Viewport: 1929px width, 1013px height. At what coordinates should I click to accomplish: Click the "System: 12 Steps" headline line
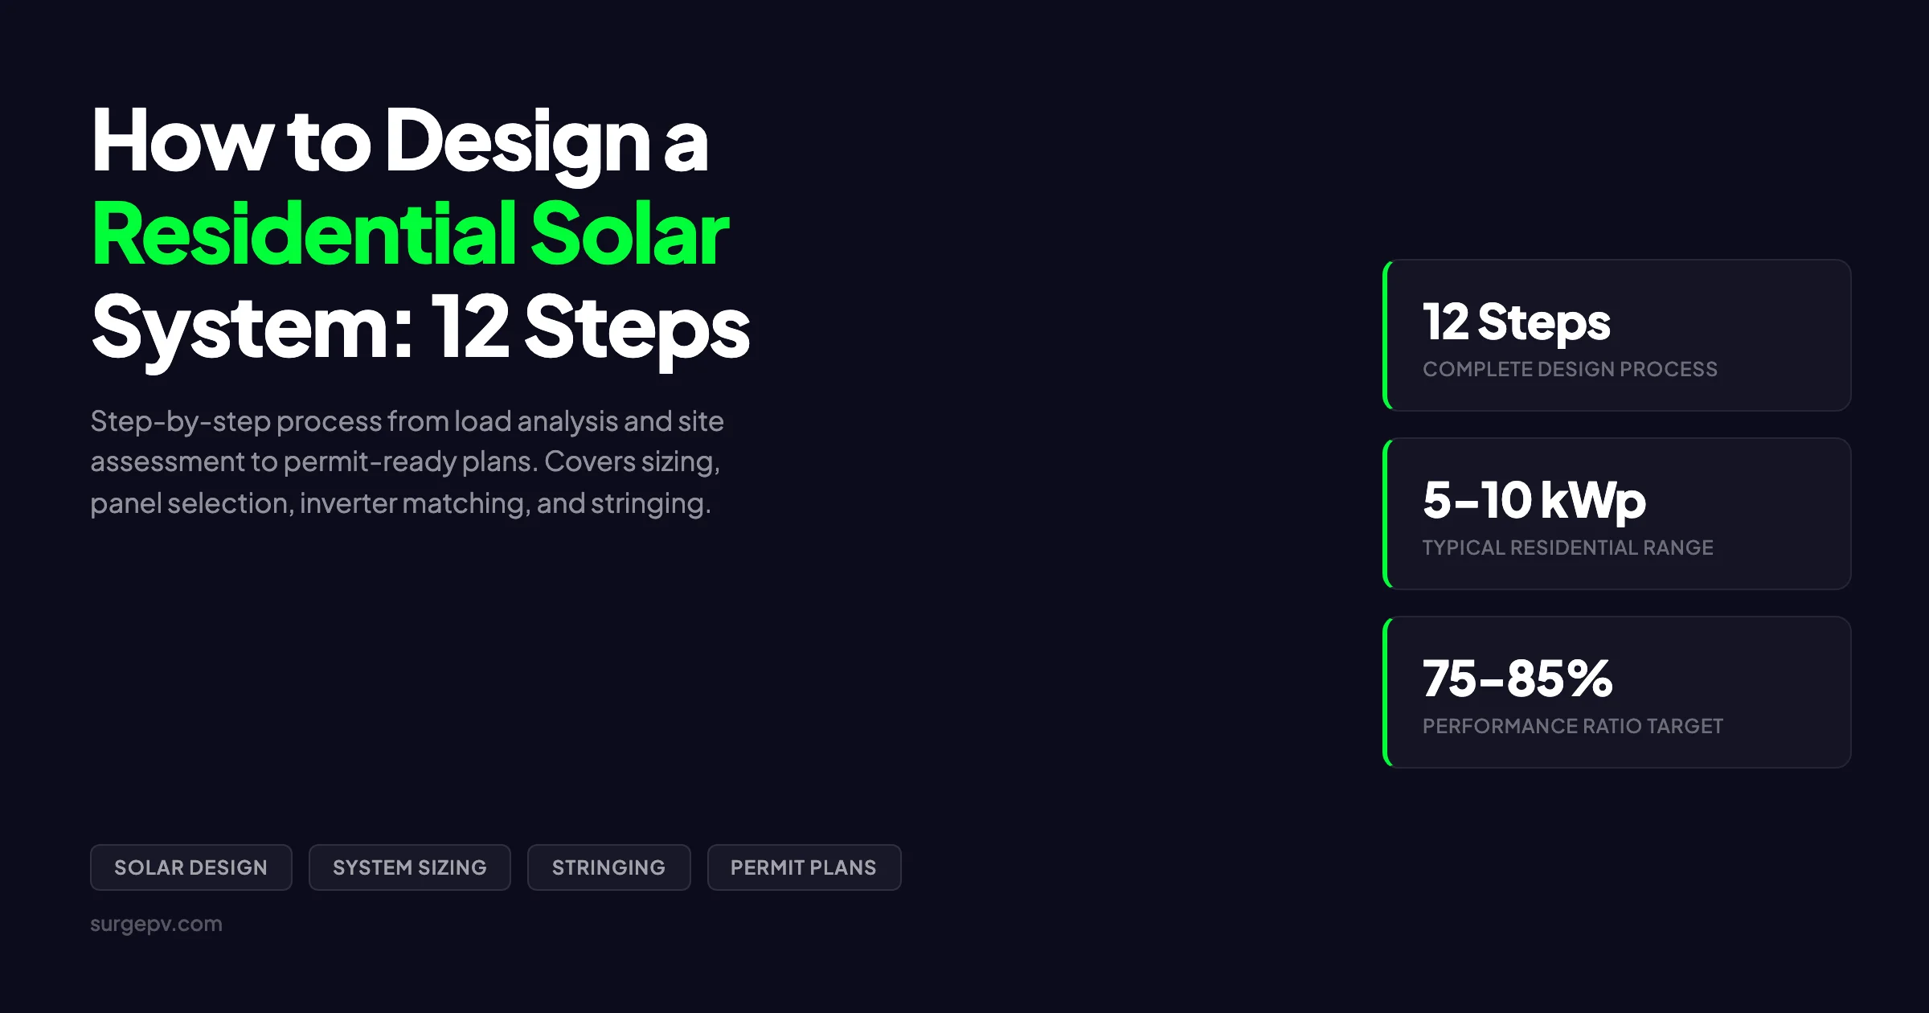pyautogui.click(x=420, y=328)
